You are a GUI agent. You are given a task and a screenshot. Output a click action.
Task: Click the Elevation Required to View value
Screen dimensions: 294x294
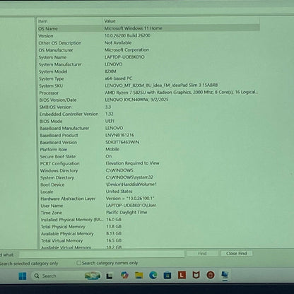132,163
